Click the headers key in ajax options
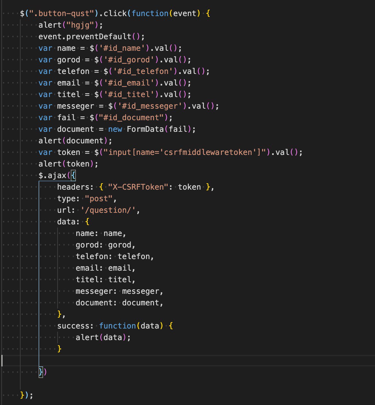 pyautogui.click(x=73, y=187)
